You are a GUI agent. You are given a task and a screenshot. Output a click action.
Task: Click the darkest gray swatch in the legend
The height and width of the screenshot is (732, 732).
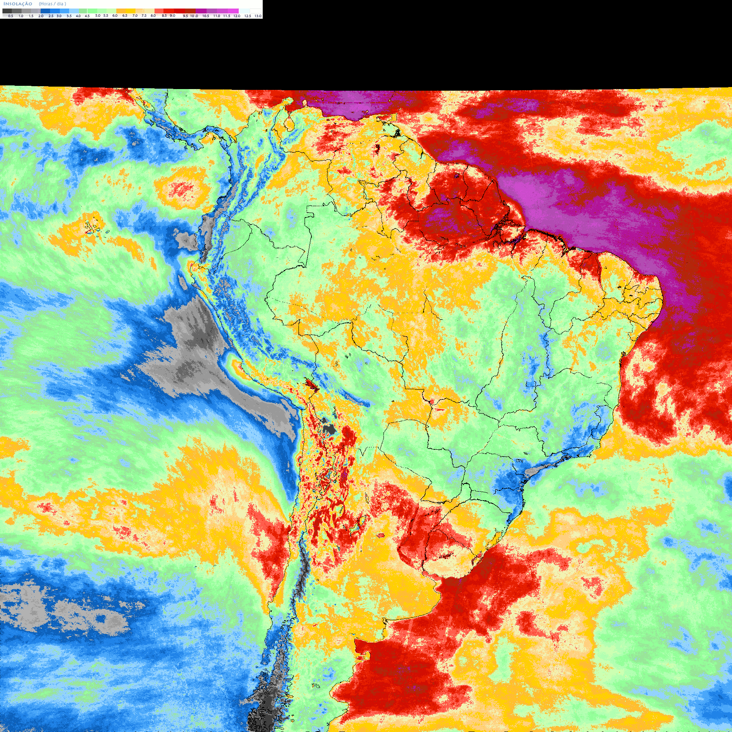7,11
